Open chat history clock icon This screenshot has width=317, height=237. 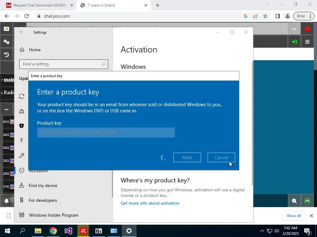tap(7, 55)
